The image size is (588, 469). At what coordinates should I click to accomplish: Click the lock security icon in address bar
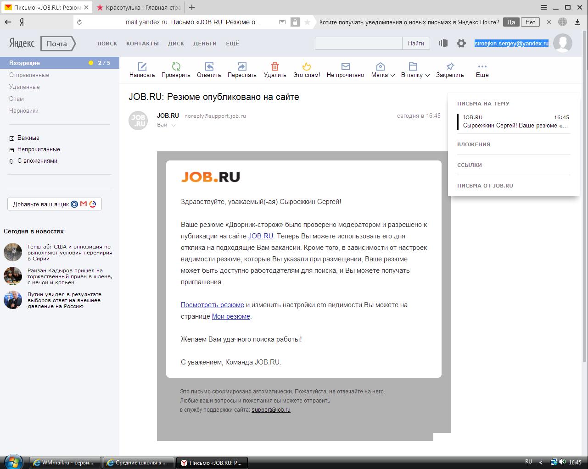pyautogui.click(x=295, y=22)
